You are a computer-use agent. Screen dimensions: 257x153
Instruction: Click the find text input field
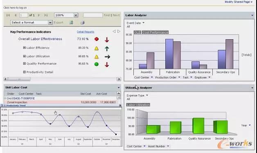pyautogui.click(x=93, y=15)
